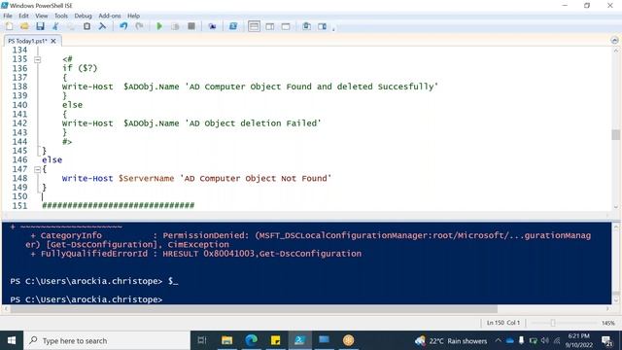
Task: Run the script with the green play icon
Action: coord(159,26)
